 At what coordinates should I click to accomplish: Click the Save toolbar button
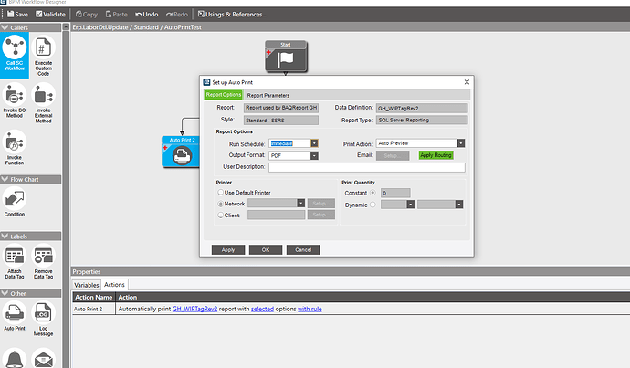tap(17, 14)
